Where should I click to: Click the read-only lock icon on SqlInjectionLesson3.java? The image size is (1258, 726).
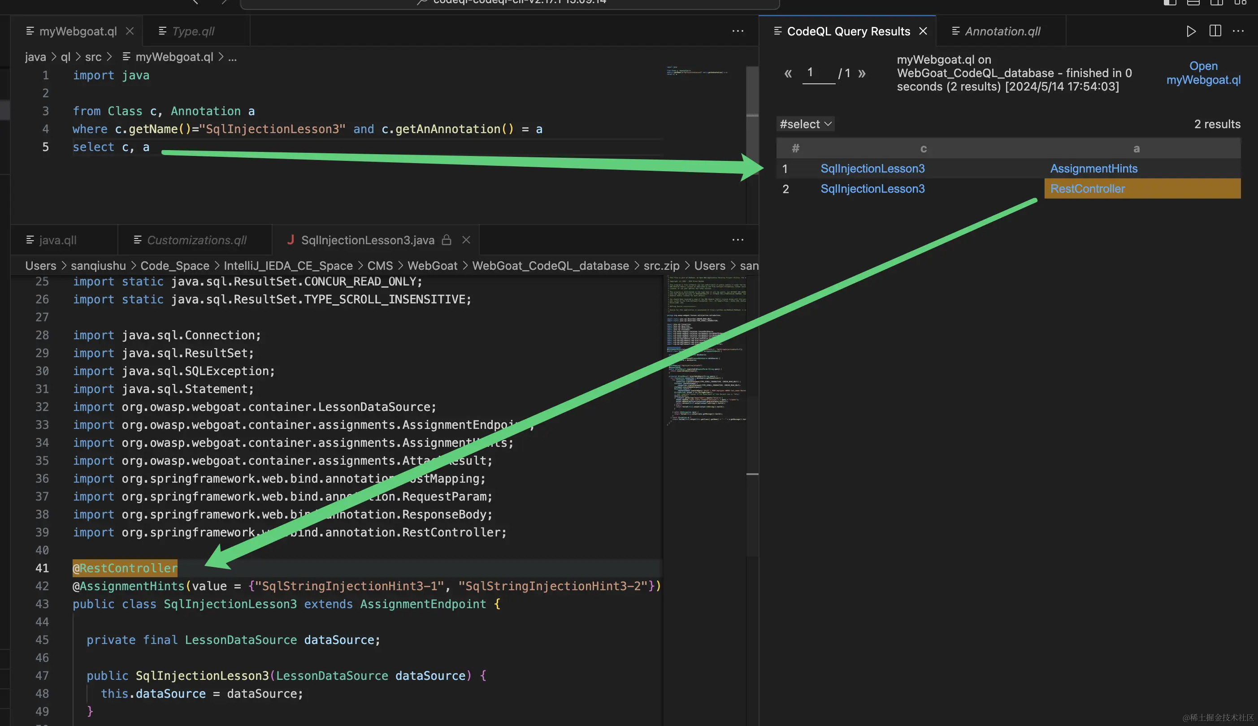click(447, 240)
